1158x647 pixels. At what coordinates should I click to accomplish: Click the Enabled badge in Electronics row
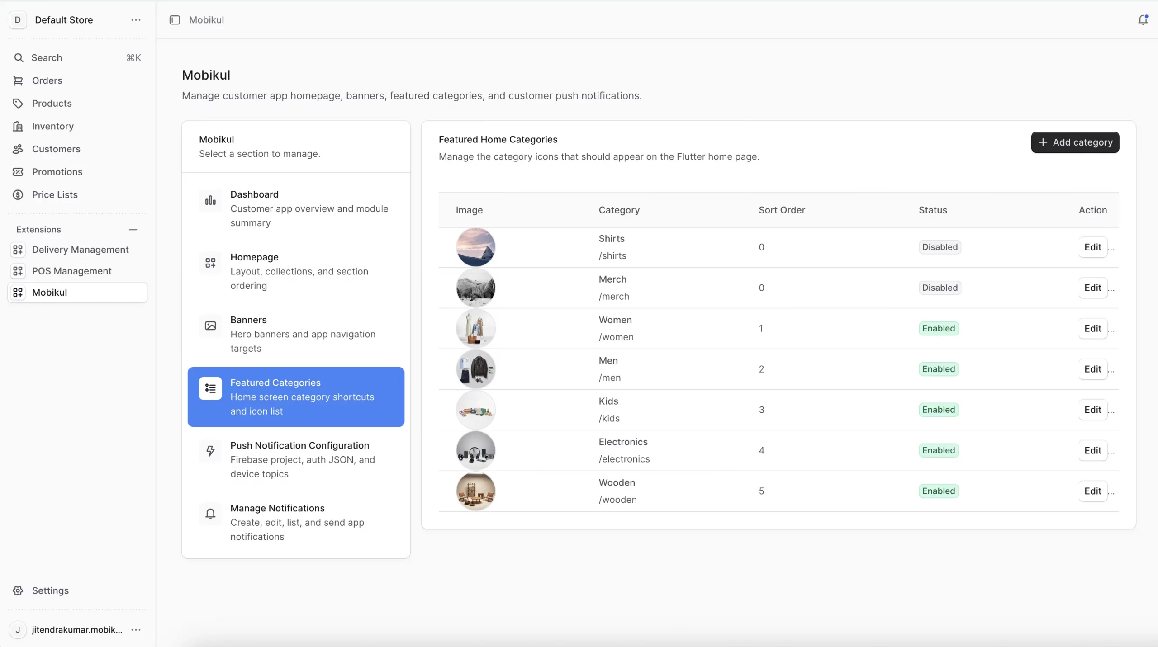939,451
